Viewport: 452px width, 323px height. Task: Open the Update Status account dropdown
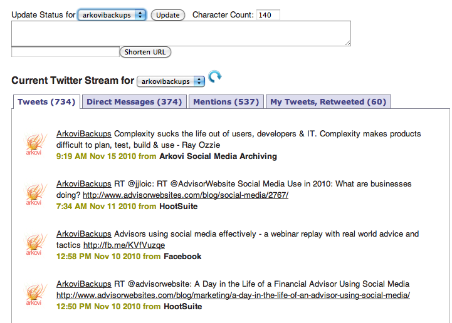pyautogui.click(x=112, y=15)
